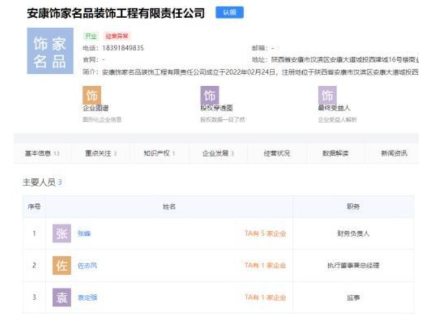Click the 袁 avatar icon in row 3

pyautogui.click(x=62, y=297)
